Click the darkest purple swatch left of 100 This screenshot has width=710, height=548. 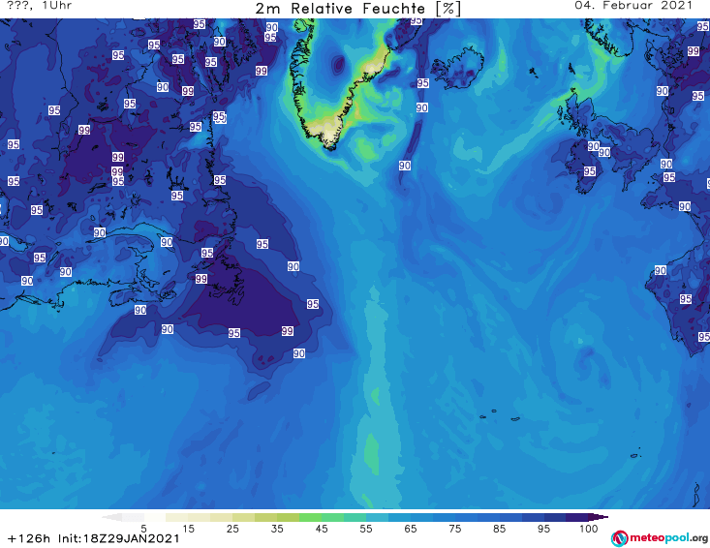577,517
